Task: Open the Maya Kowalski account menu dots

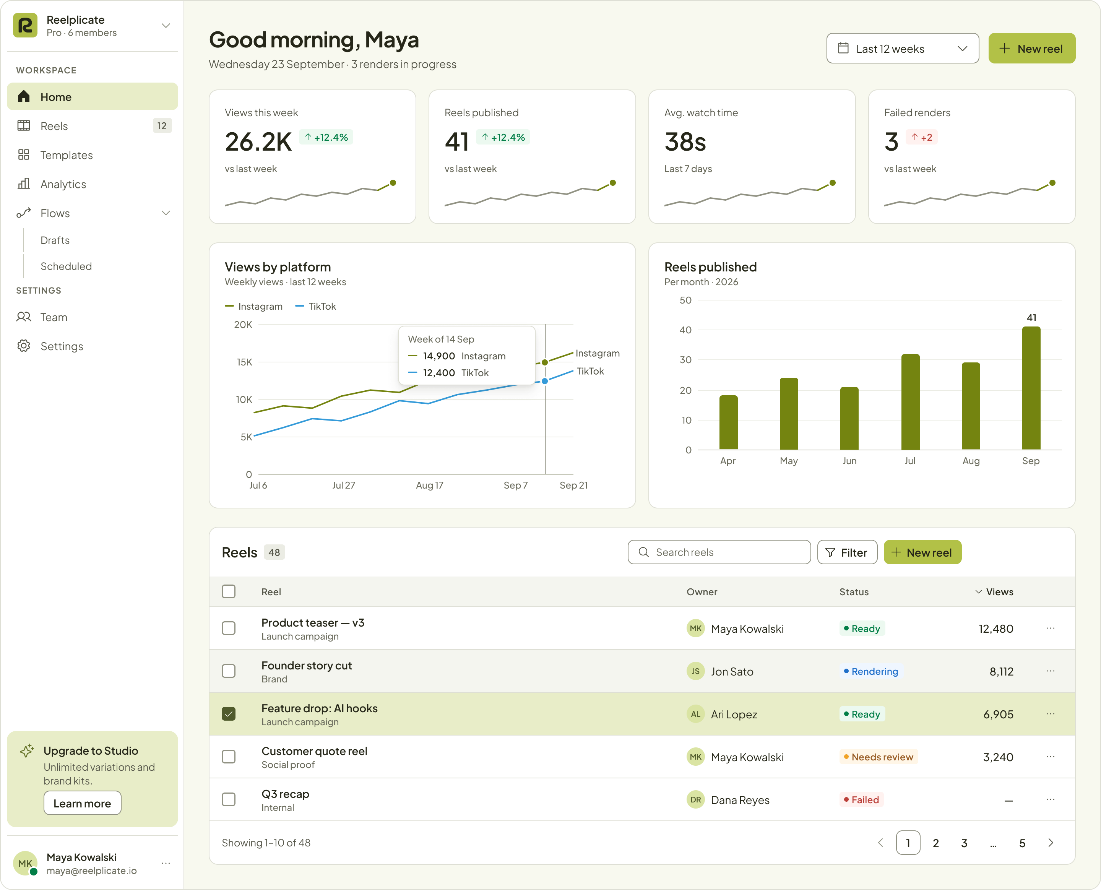Action: (x=166, y=863)
